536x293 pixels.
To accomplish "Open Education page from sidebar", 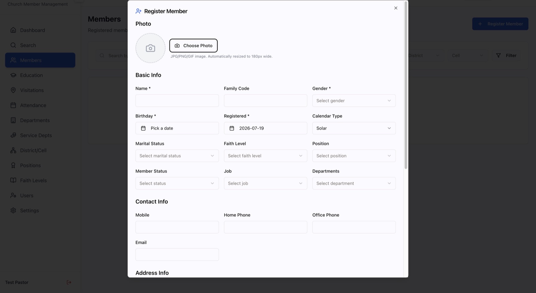I will 40,75.
